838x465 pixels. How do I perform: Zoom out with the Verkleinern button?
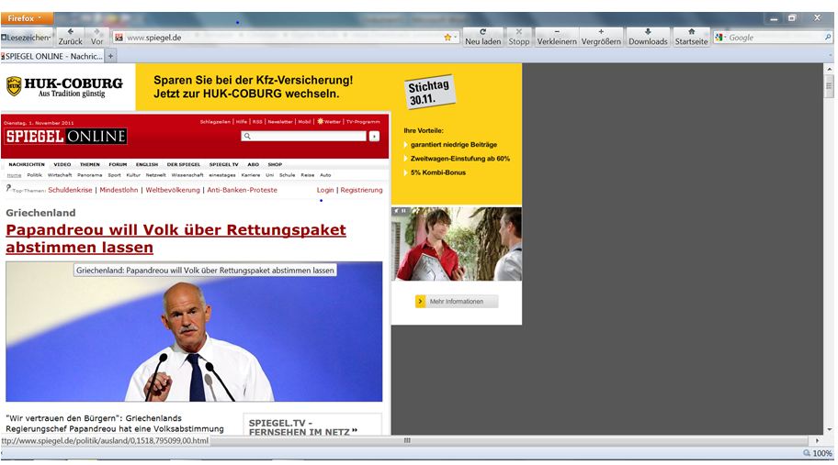click(x=556, y=37)
